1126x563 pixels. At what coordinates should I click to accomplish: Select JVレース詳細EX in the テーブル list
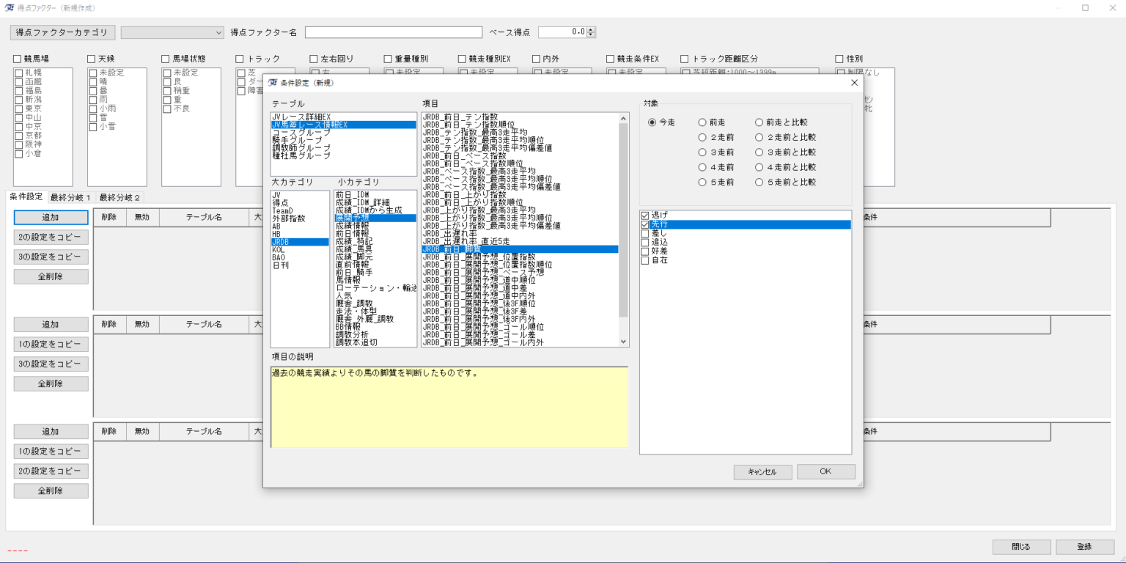click(301, 117)
